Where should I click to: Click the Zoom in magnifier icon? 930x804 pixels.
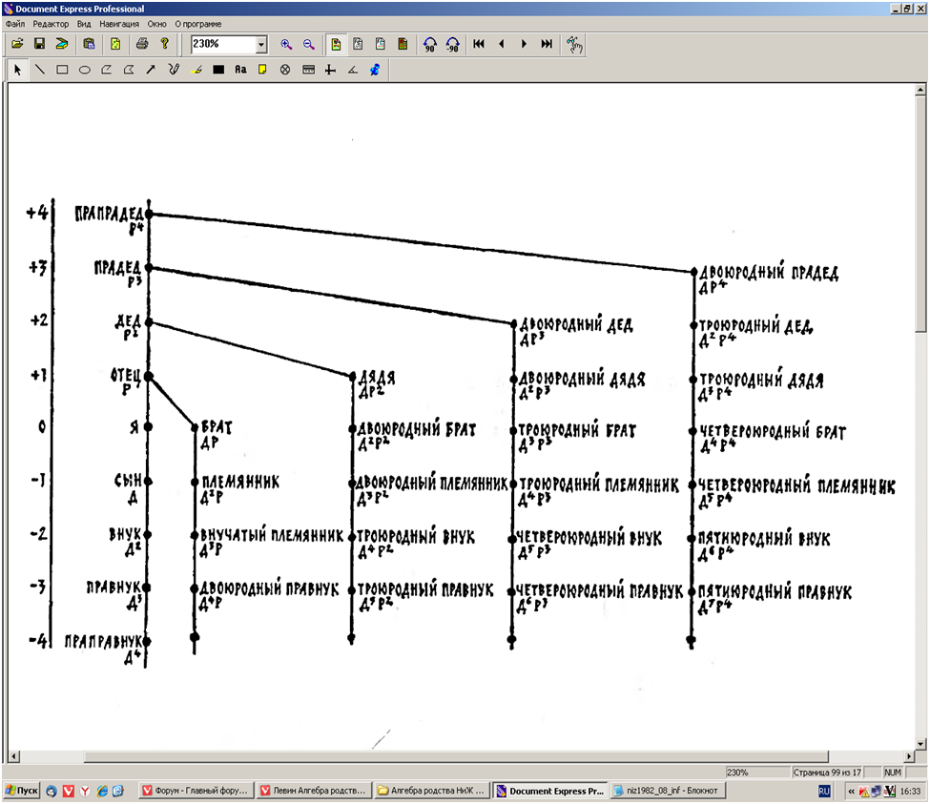(286, 44)
